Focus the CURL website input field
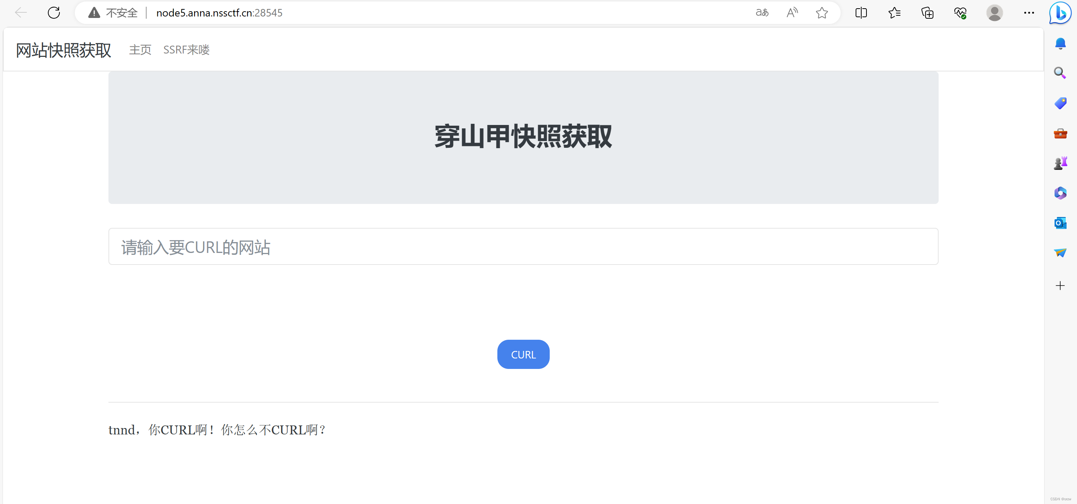The image size is (1077, 504). pos(523,247)
